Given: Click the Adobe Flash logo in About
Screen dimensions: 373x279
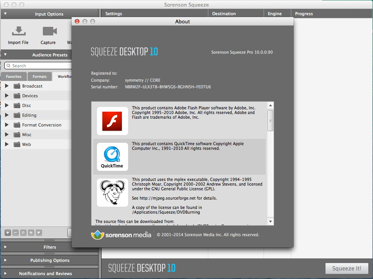Looking at the screenshot, I should pyautogui.click(x=112, y=121).
